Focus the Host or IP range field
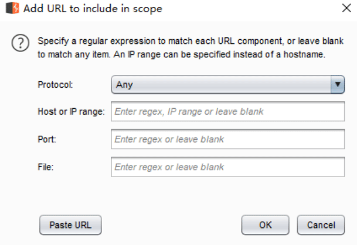The height and width of the screenshot is (245, 357). 228,112
